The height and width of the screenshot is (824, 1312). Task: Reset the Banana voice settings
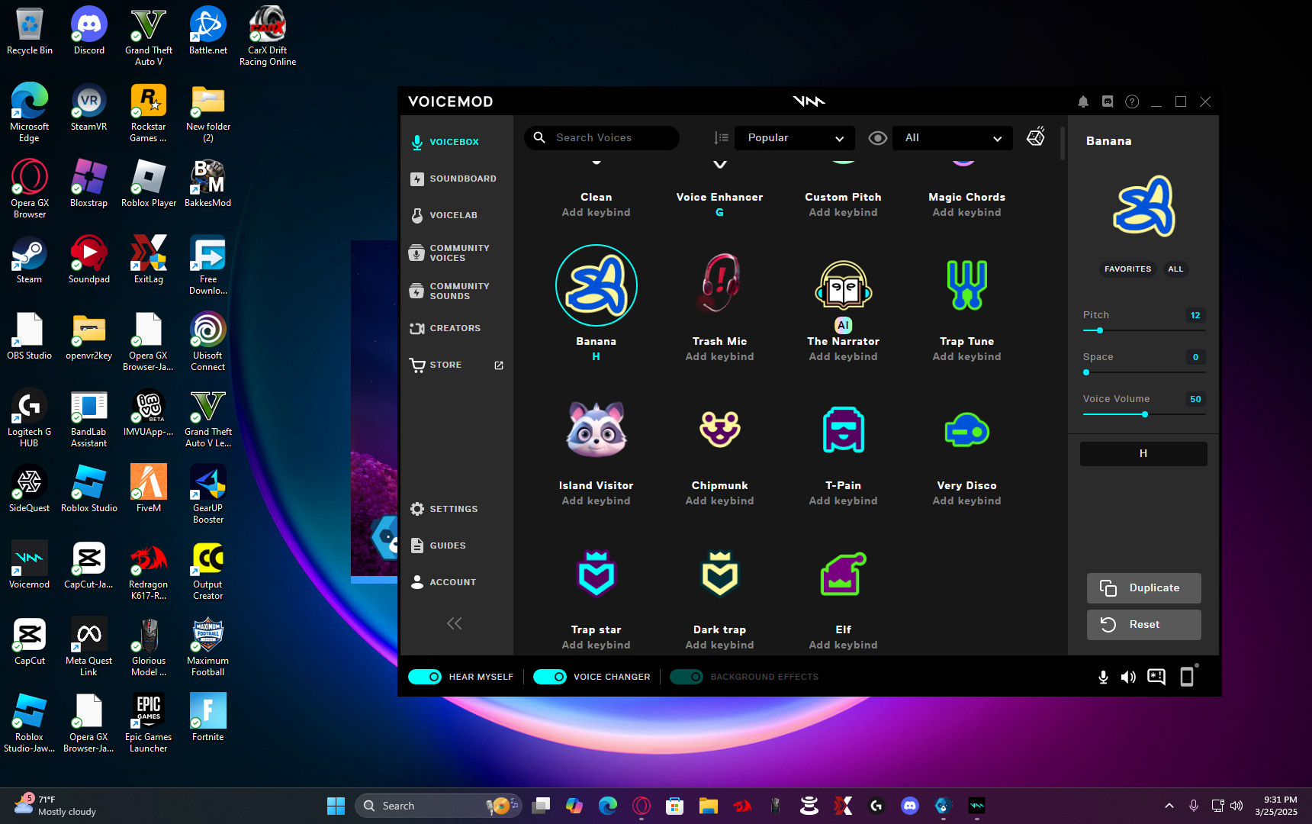pyautogui.click(x=1143, y=625)
